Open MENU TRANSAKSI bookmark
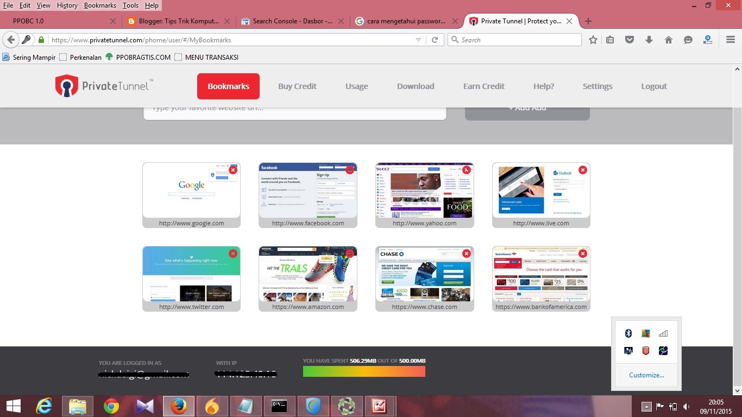The width and height of the screenshot is (742, 417). 206,57
